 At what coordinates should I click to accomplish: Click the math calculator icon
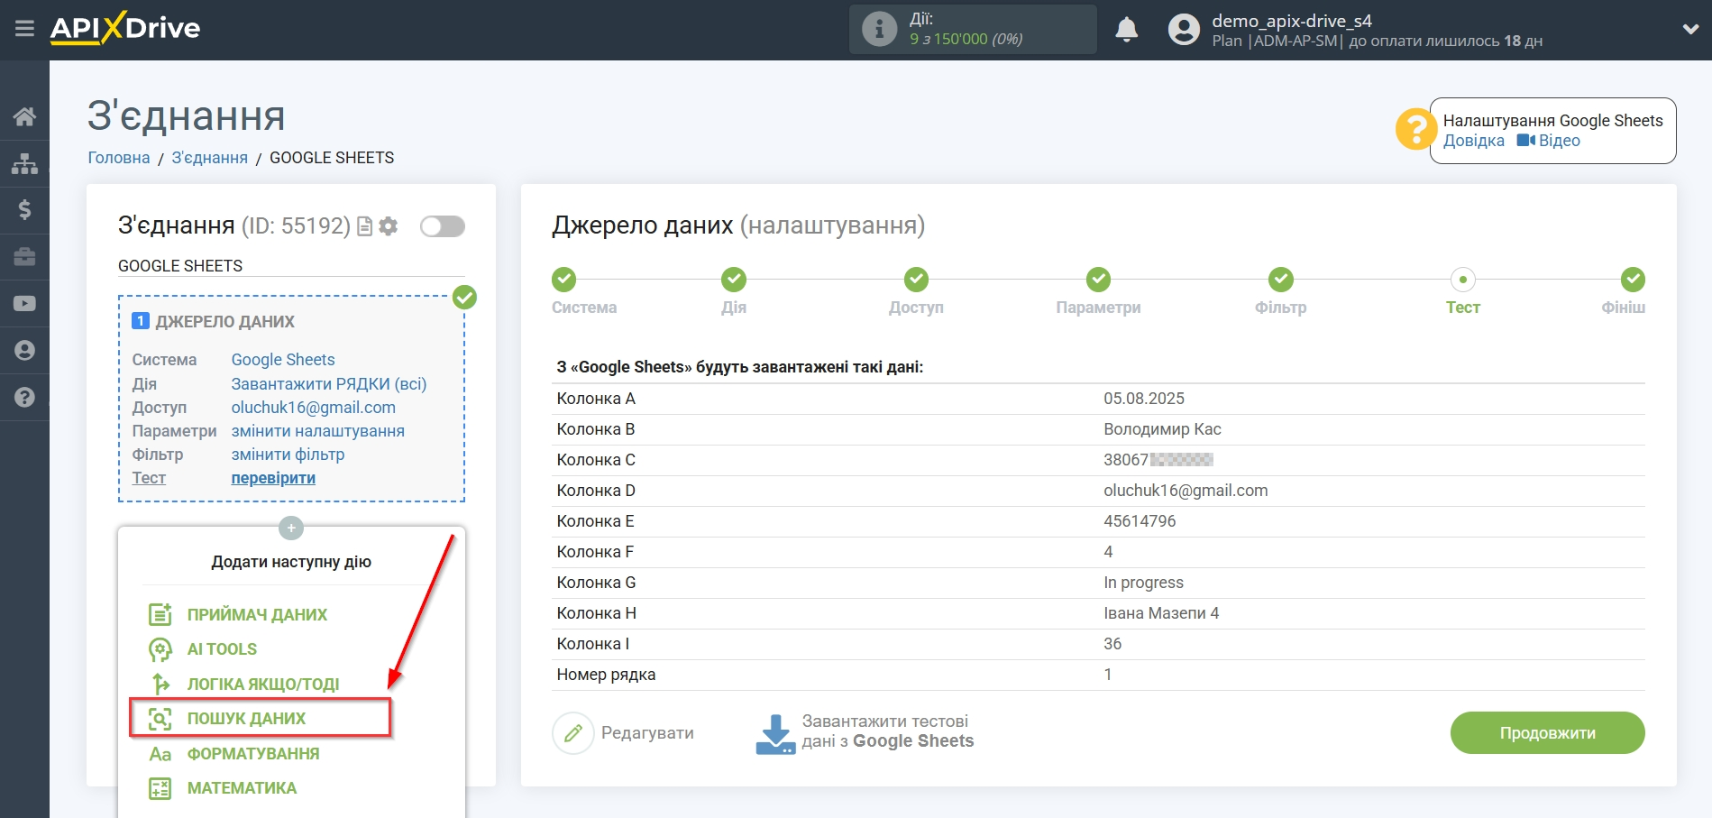click(160, 788)
